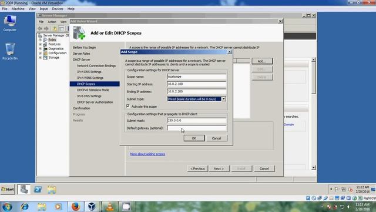Click the network icon in guest system tray
Viewport: 376px width, 212px height.
tap(344, 190)
